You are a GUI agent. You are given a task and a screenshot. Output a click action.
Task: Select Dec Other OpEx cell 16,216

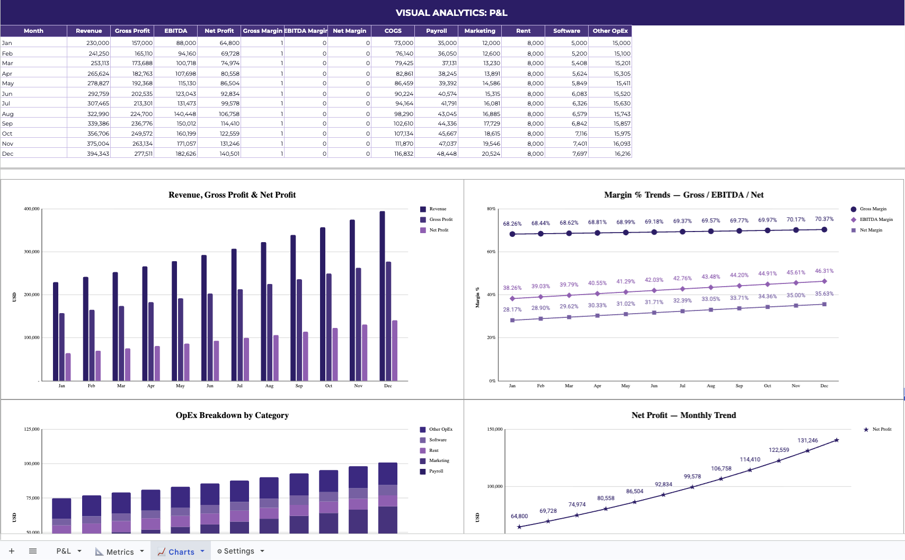[x=610, y=154]
